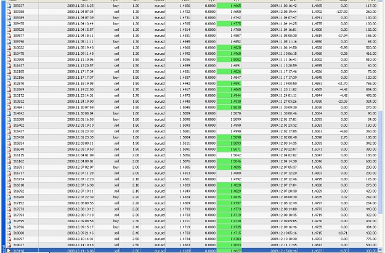Select order number 316818
Viewport: 385px width, 253px height.
click(18, 185)
